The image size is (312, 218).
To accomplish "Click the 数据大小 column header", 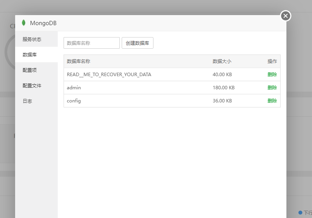I will coord(222,61).
